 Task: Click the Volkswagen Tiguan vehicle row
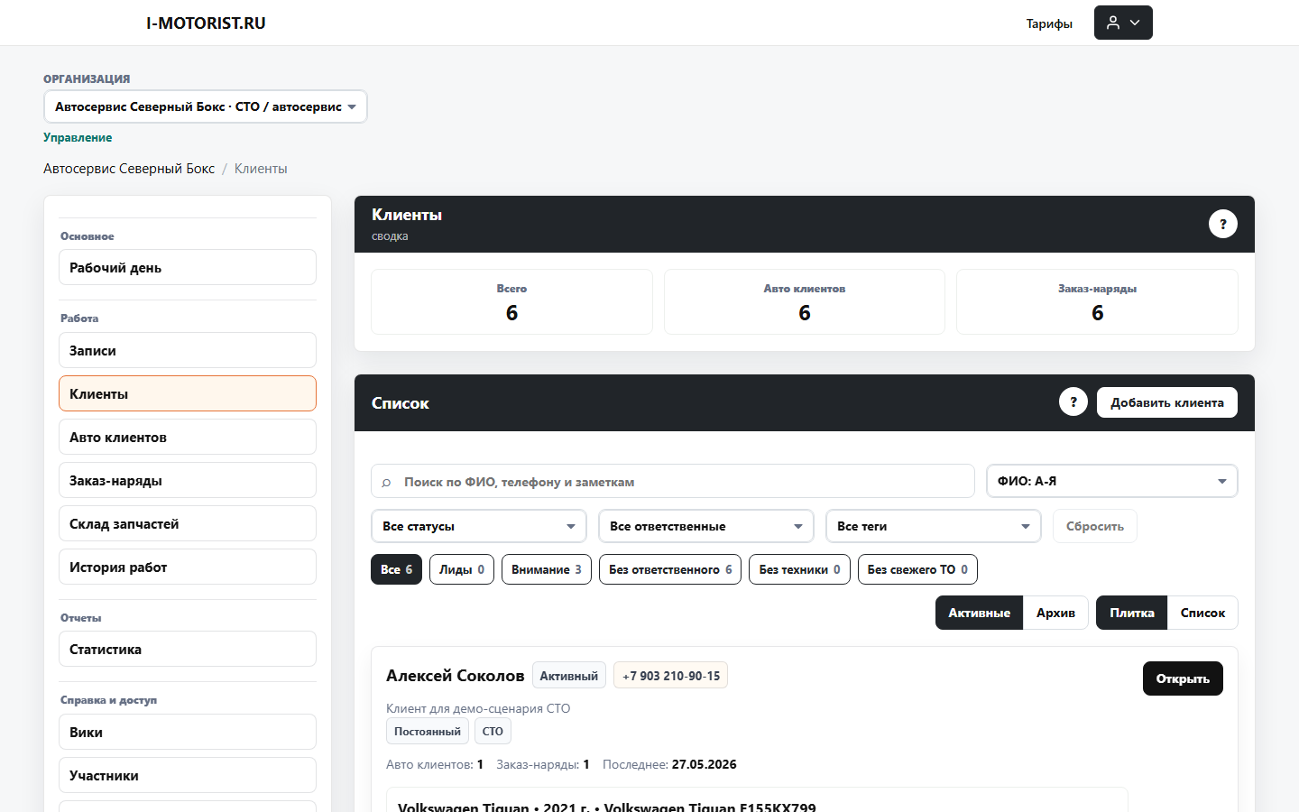(x=757, y=800)
